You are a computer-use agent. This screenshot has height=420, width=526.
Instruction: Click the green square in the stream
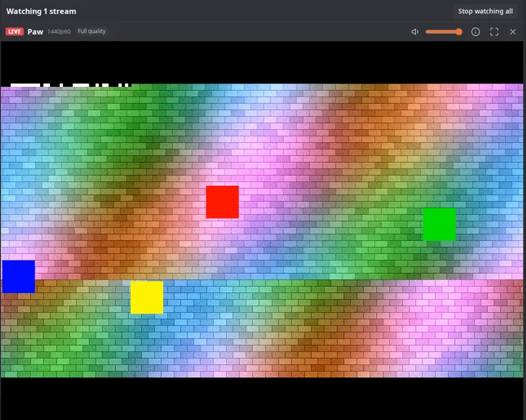click(x=439, y=224)
